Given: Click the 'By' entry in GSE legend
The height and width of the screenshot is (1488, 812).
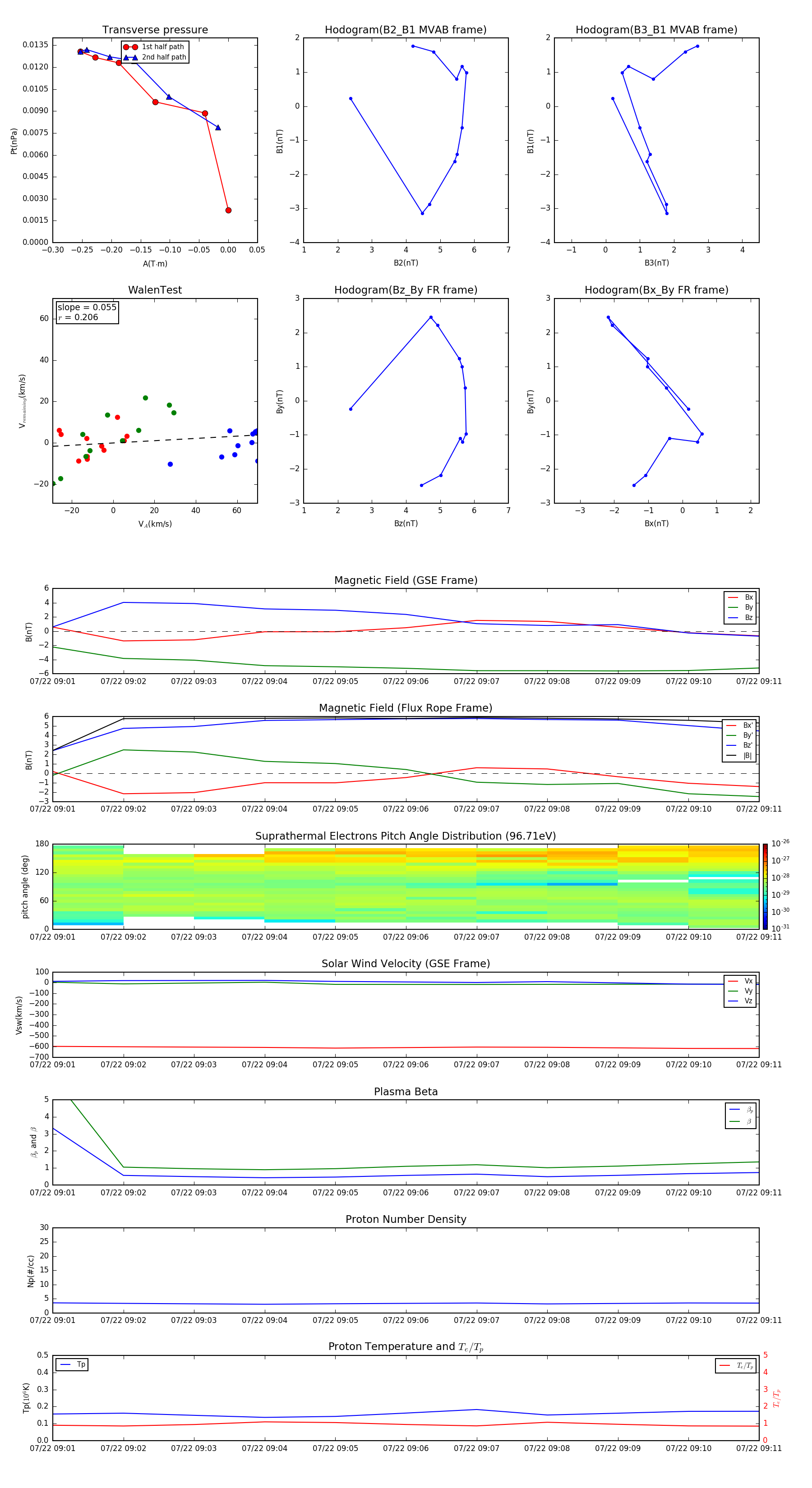Looking at the screenshot, I should point(740,607).
